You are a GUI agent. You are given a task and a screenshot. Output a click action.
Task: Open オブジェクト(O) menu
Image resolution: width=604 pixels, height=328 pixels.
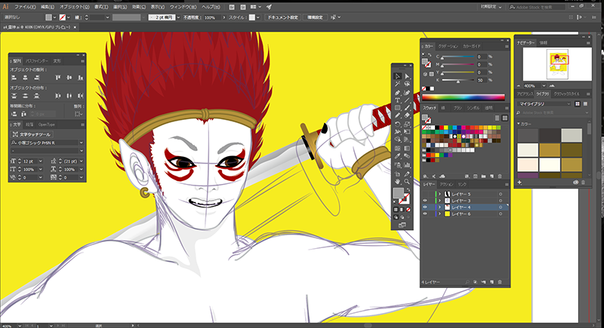(x=74, y=7)
